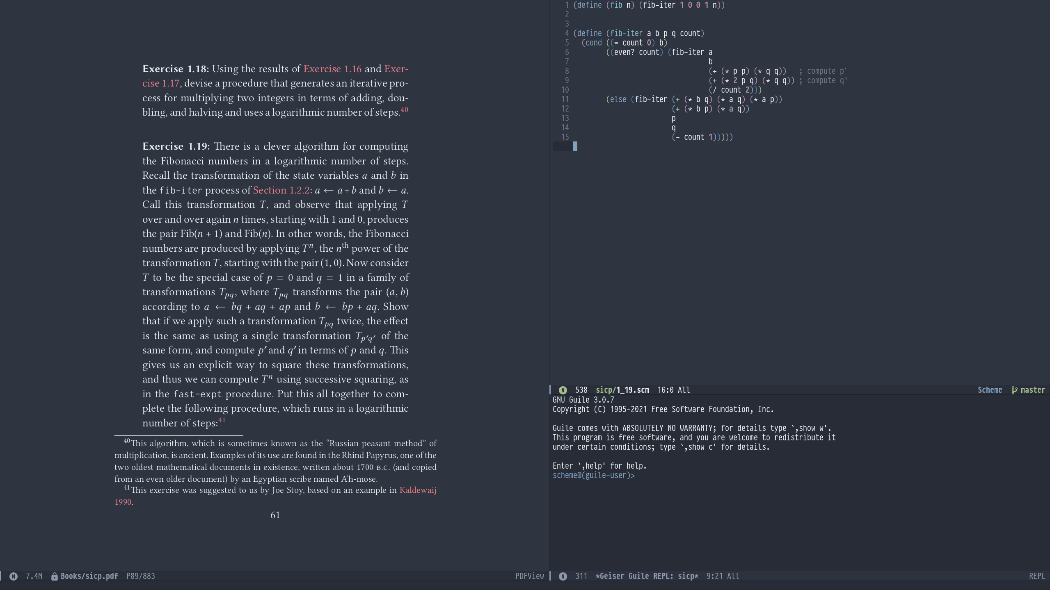Jump to footnote 40 superscript marker
1050x590 pixels.
pyautogui.click(x=404, y=109)
